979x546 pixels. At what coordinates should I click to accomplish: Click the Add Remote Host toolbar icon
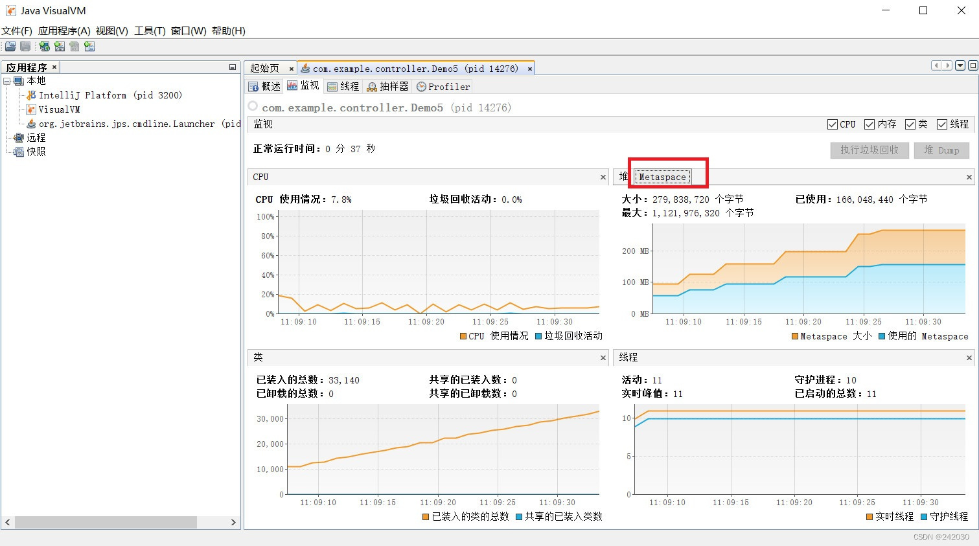pyautogui.click(x=45, y=47)
